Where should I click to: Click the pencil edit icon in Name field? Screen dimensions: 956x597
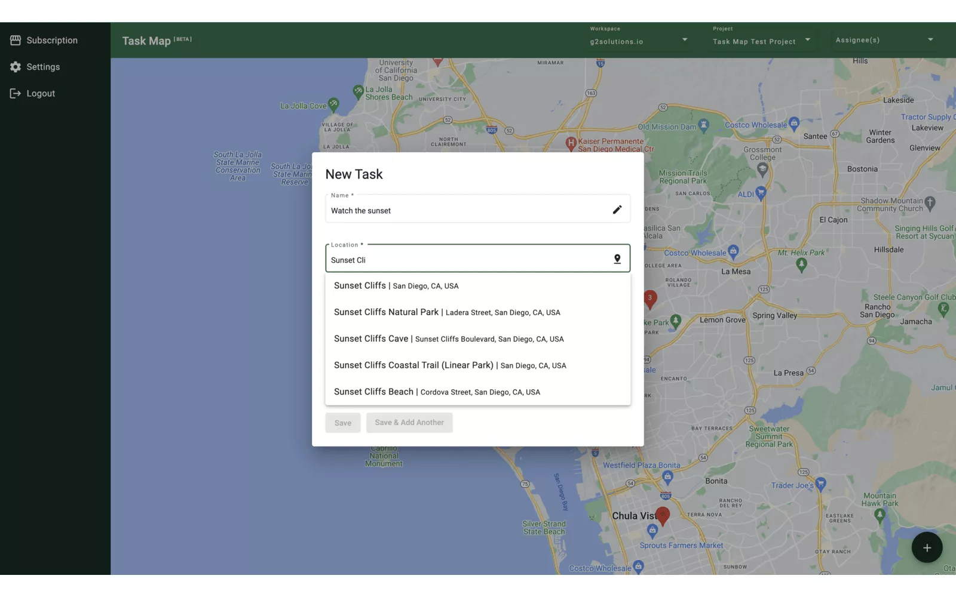pos(617,210)
